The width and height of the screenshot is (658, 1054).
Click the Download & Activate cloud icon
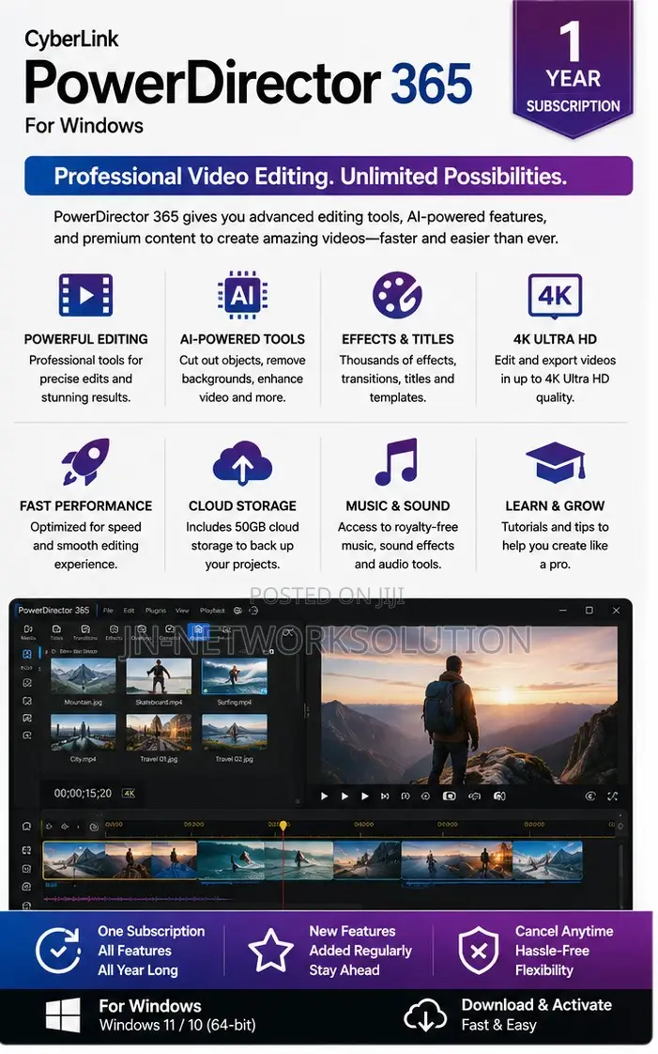click(426, 1015)
